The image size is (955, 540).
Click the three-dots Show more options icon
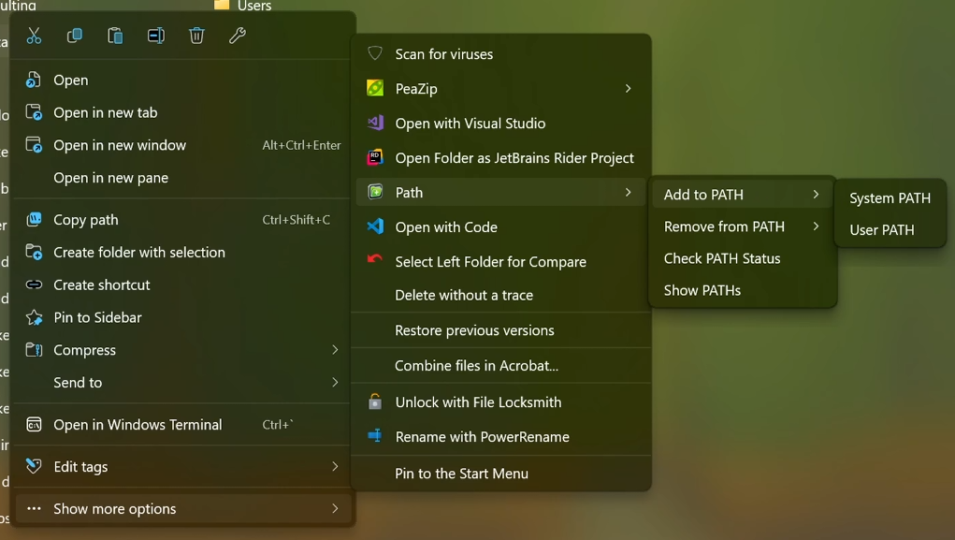pyautogui.click(x=34, y=508)
